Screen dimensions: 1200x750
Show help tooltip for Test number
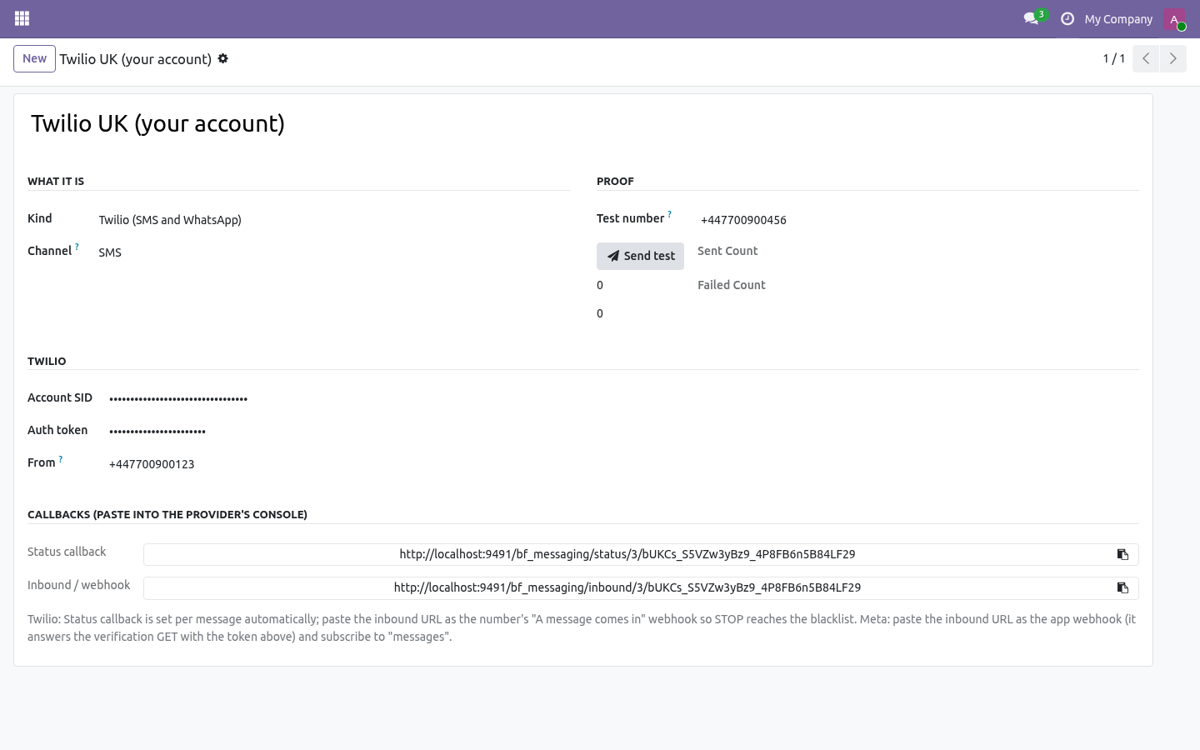[669, 214]
